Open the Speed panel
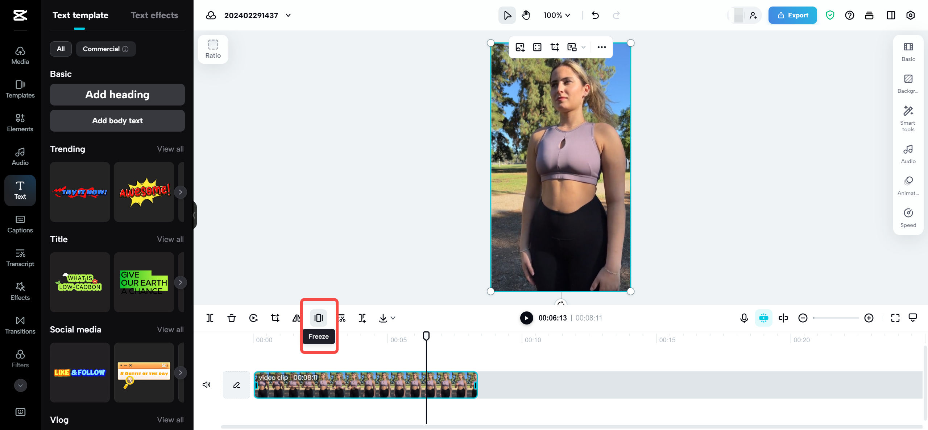The width and height of the screenshot is (928, 430). click(x=908, y=217)
